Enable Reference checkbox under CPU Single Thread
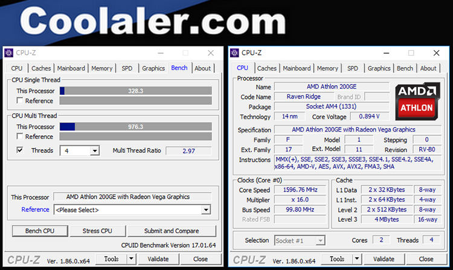 click(x=20, y=100)
